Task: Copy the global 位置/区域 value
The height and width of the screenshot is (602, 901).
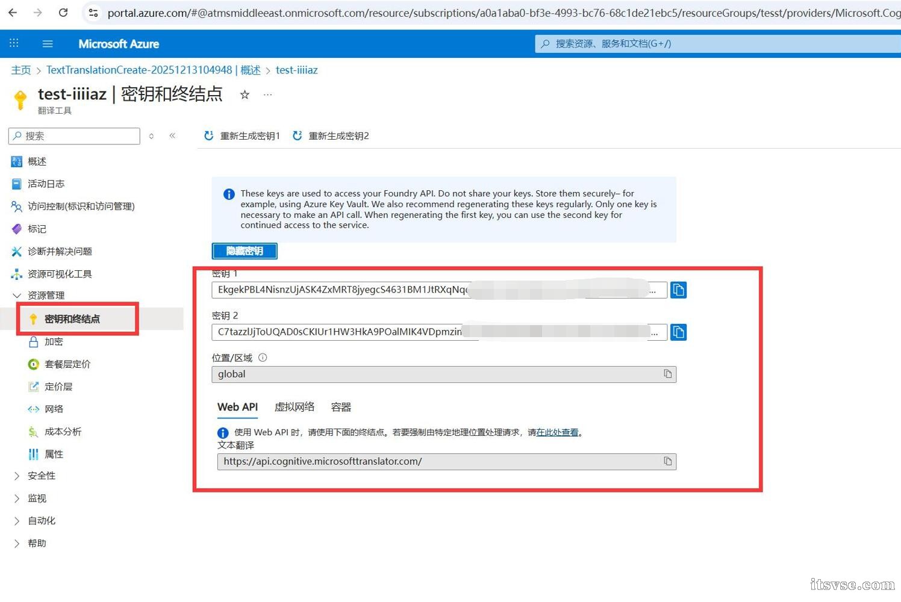Action: 667,374
